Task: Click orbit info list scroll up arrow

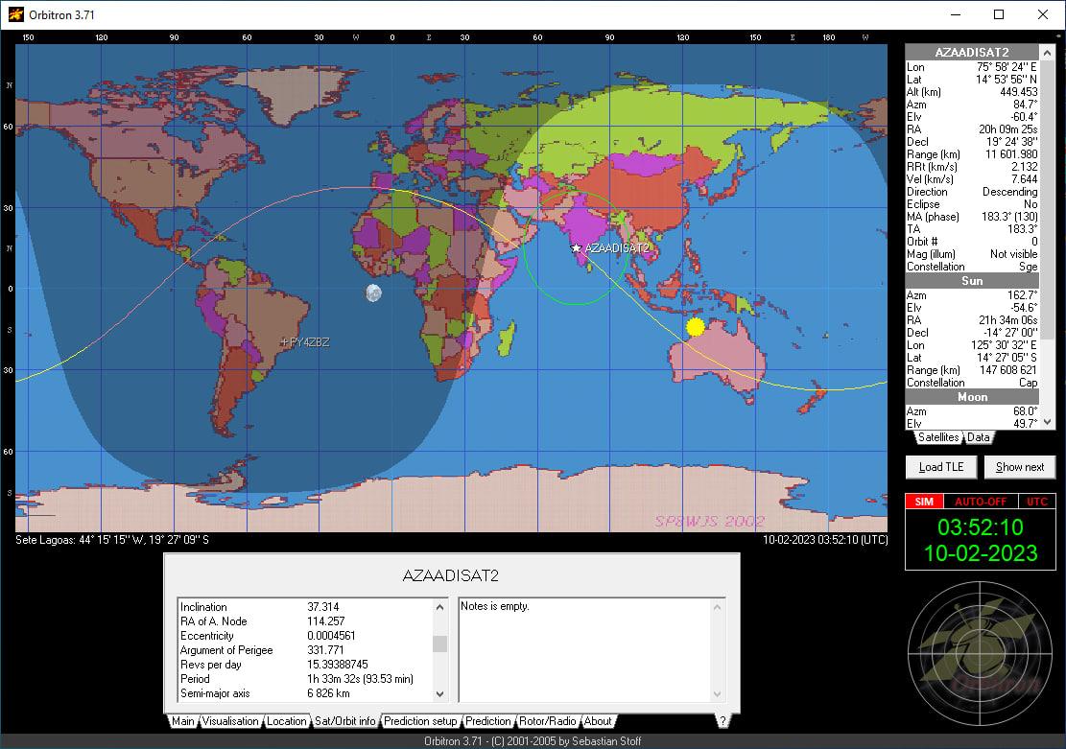Action: tap(439, 606)
